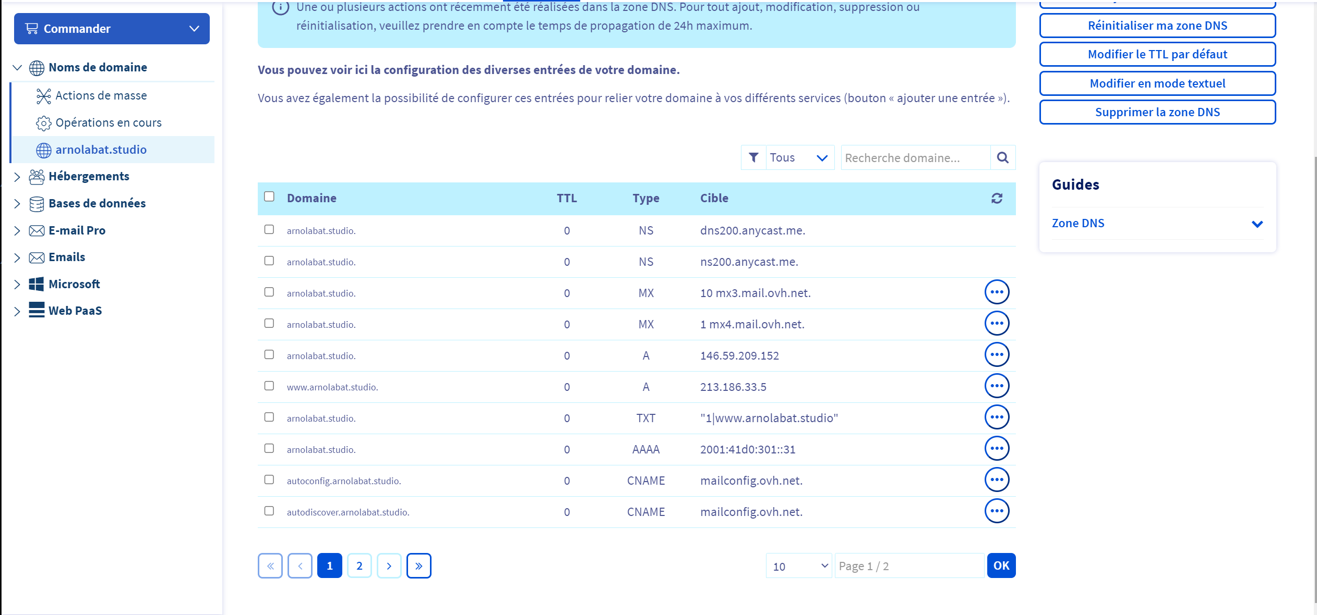This screenshot has height=615, width=1317.
Task: Click the Recherche domaine search field
Action: click(915, 157)
